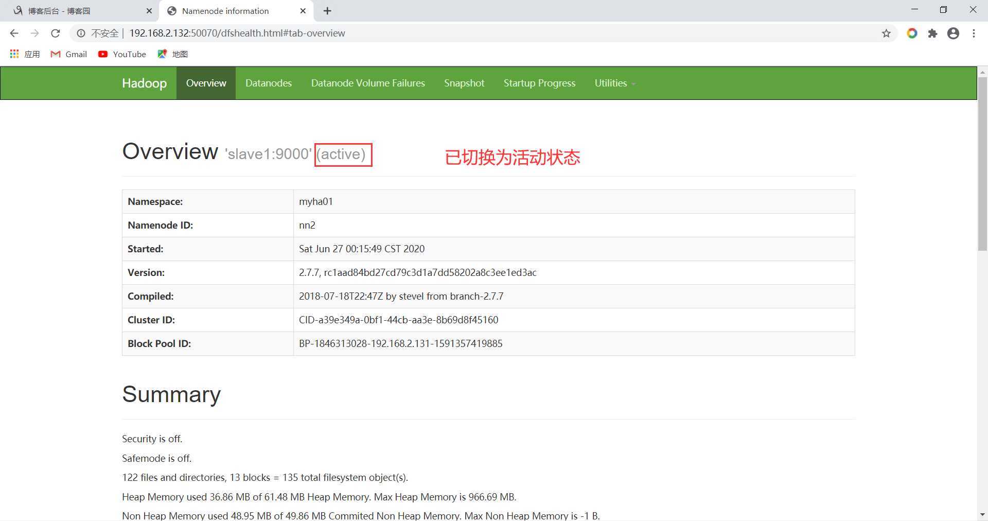Click the Compiled date value
Viewport: 988px width, 521px height.
[x=401, y=296]
